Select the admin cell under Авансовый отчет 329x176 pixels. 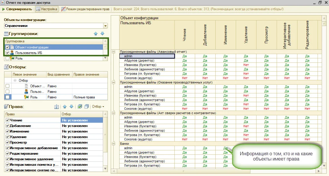click(147, 56)
